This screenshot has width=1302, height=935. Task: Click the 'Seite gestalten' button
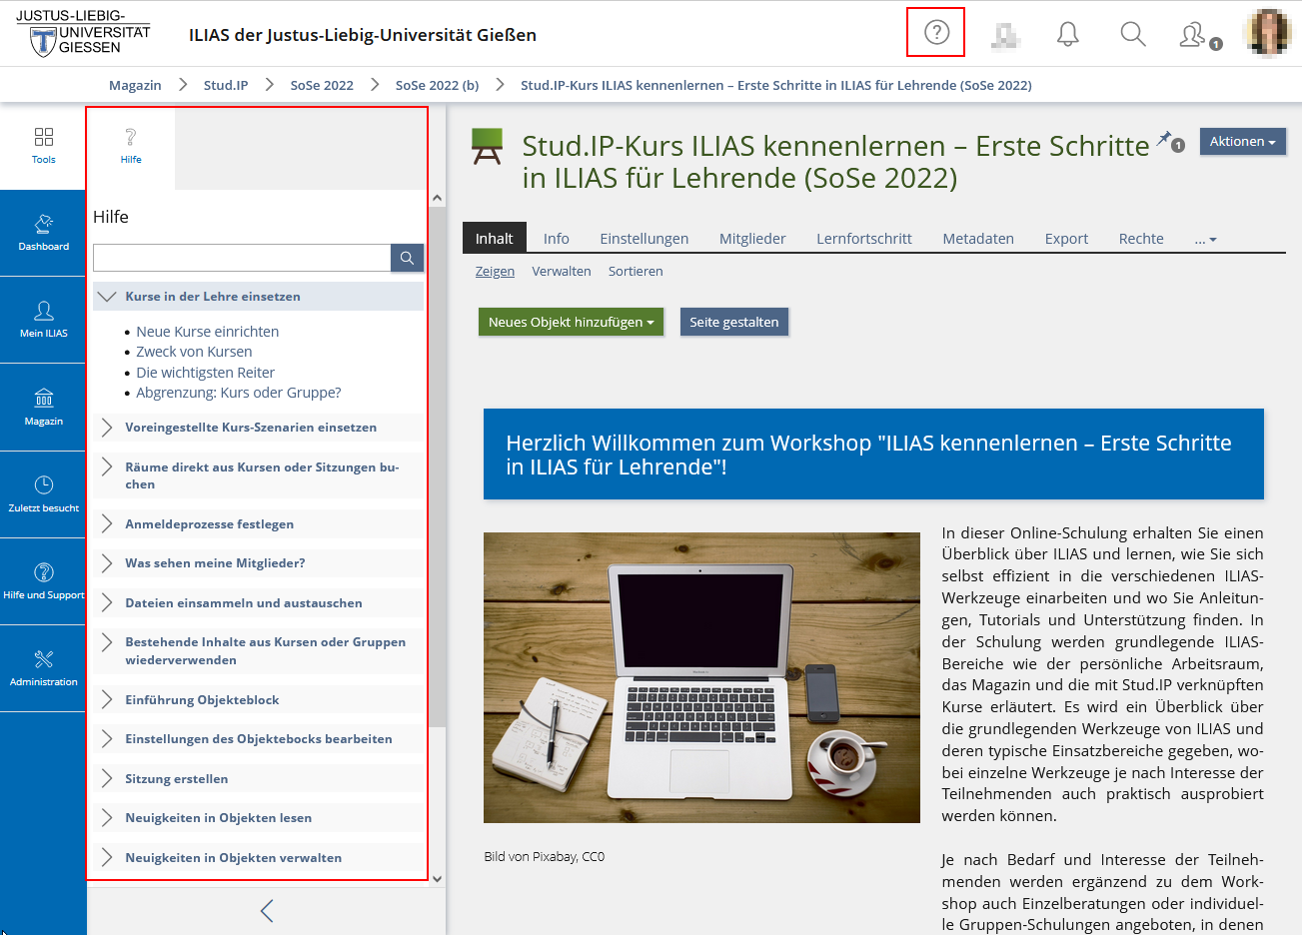pyautogui.click(x=733, y=323)
